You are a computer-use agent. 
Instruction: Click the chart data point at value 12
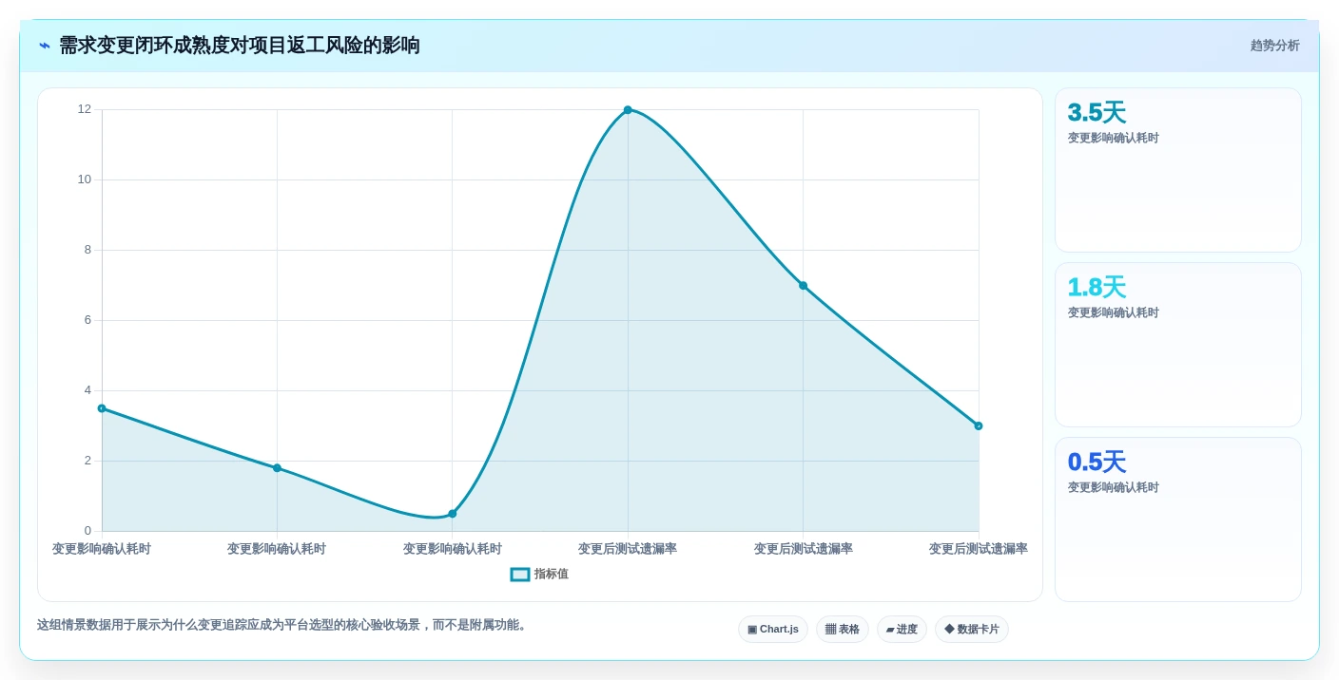(628, 110)
